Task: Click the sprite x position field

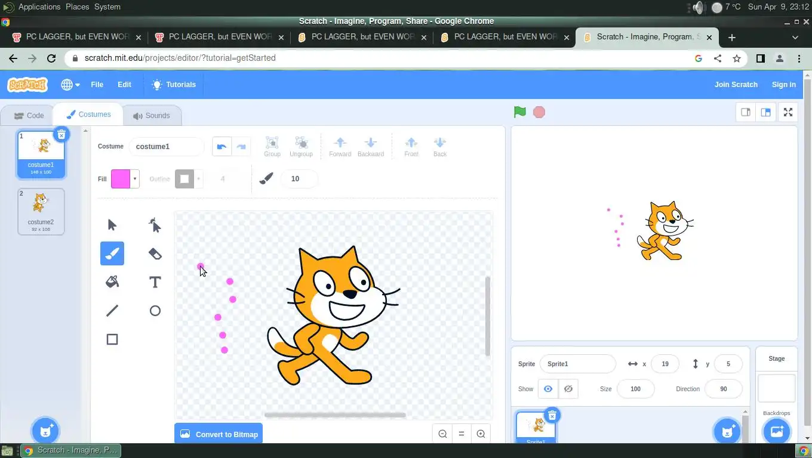Action: (665, 364)
